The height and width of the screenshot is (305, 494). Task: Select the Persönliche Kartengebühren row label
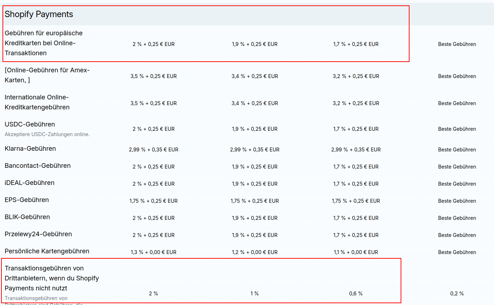(47, 251)
